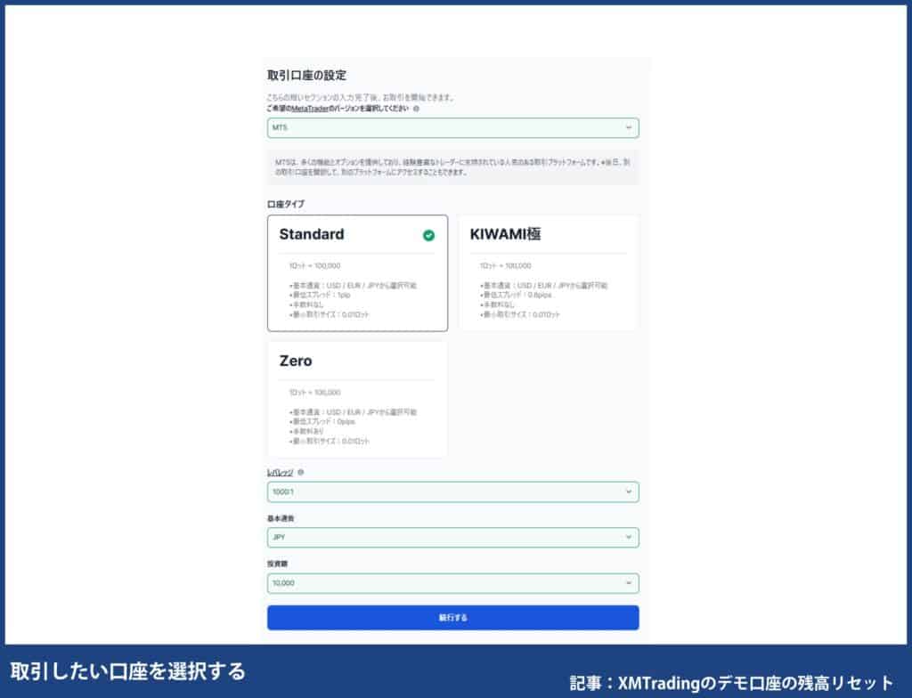Click the underlined leverage label
912x698 pixels.
[281, 473]
